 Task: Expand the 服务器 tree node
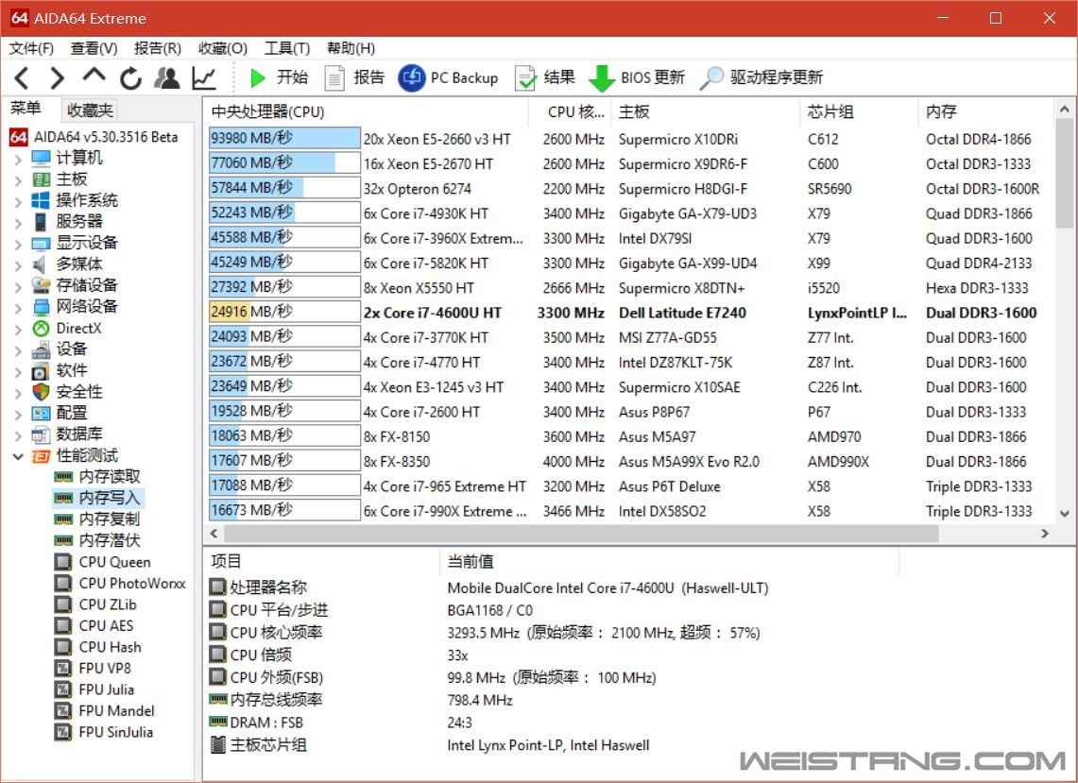(x=19, y=223)
